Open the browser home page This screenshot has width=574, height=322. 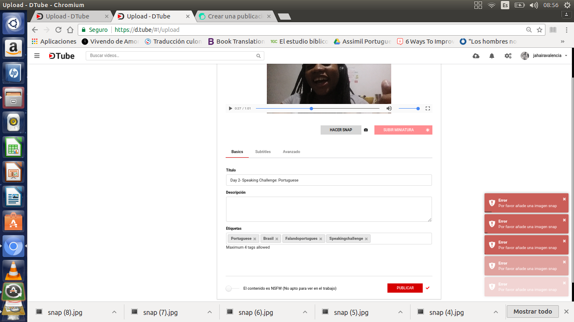pos(70,30)
